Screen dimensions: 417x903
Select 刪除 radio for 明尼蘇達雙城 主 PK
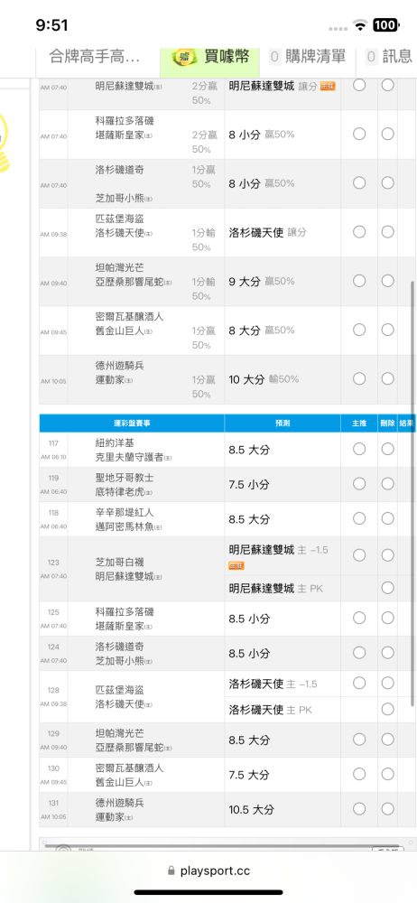tap(387, 588)
